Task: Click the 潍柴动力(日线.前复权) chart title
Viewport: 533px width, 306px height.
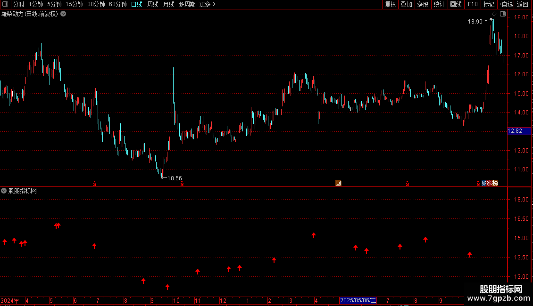Action: click(x=30, y=14)
